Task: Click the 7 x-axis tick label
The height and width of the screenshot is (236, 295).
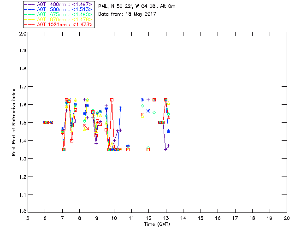Action: click(x=62, y=218)
